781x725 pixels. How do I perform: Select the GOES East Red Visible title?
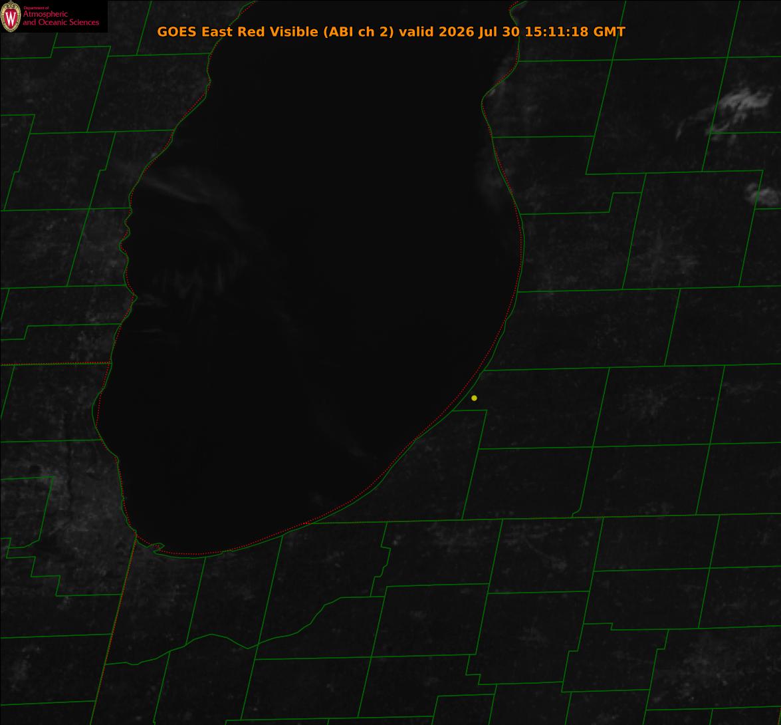click(x=237, y=31)
